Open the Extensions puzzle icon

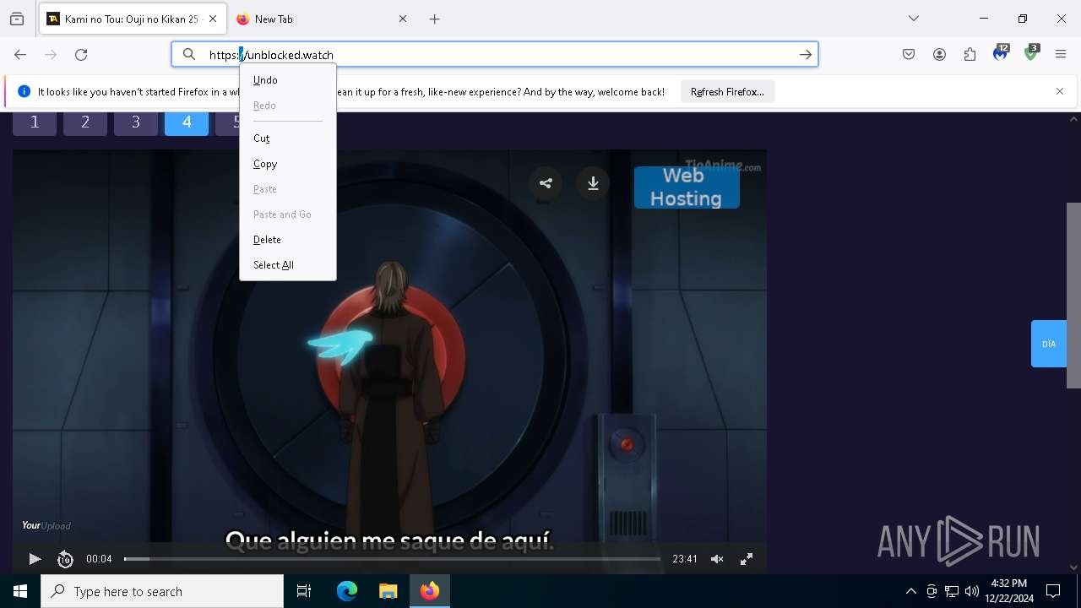click(x=970, y=55)
